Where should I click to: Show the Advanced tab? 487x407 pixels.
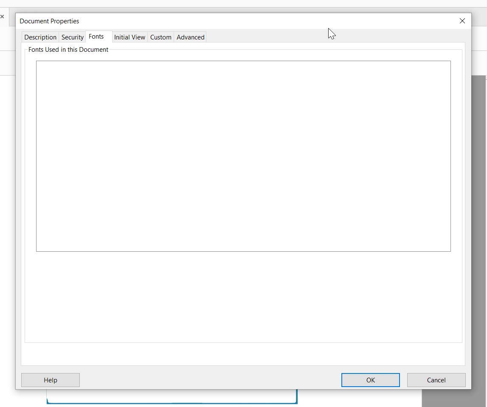[x=190, y=37]
